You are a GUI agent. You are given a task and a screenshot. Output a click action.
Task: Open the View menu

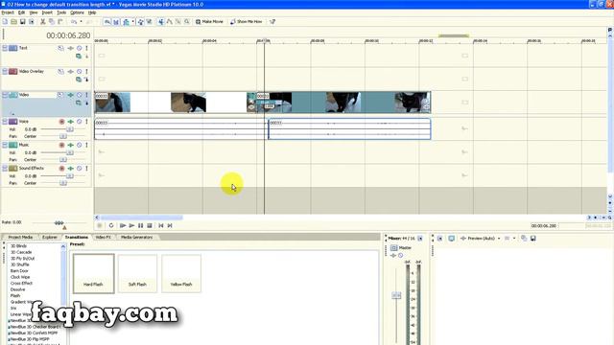pos(34,12)
